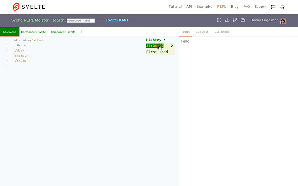Remove the 11:28 history entry with X
298x186 pixels.
(172, 46)
